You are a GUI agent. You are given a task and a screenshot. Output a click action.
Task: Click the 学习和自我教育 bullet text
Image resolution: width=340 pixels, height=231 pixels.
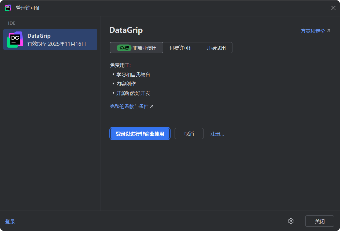coord(133,74)
